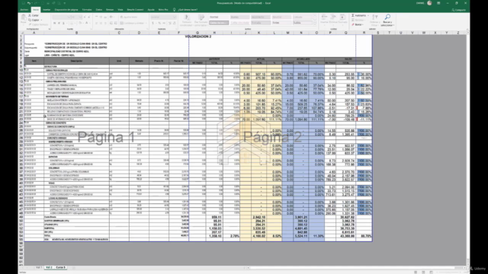The width and height of the screenshot is (488, 274).
Task: Select the Normal cell style
Action: [x=219, y=17]
